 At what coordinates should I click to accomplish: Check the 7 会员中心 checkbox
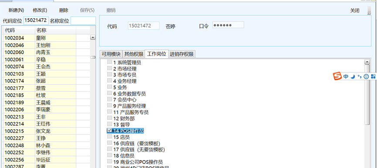[x=109, y=99]
